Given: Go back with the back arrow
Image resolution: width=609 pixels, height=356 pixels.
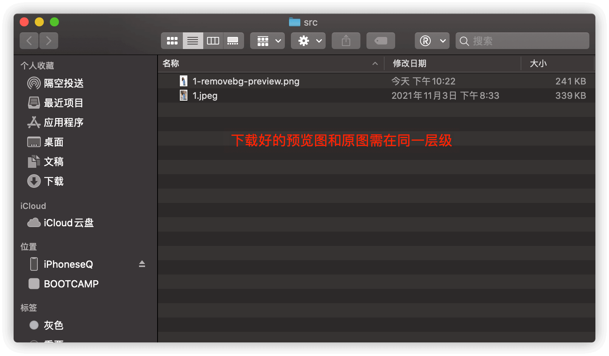Looking at the screenshot, I should point(29,41).
